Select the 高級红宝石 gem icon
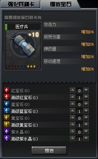Image resolution: width=98 pixels, height=159 pixels. coord(7,97)
